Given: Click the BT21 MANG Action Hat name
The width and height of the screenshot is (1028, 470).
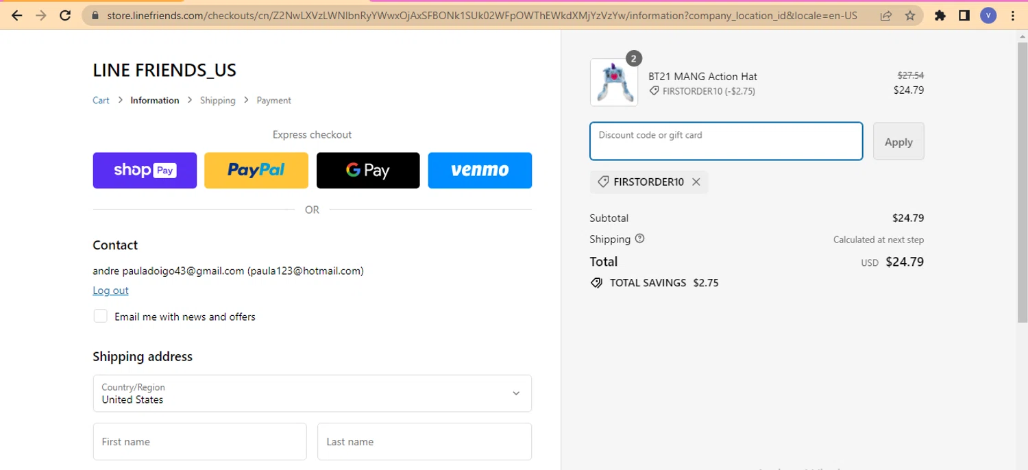Looking at the screenshot, I should [702, 76].
